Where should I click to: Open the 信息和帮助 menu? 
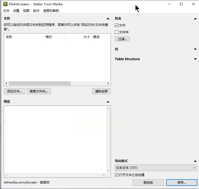click(51, 11)
